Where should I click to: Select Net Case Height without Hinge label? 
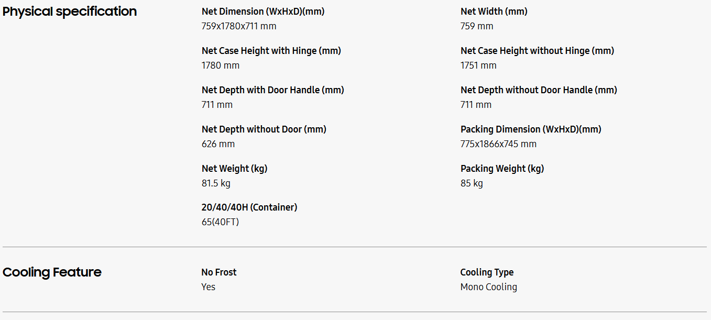(x=537, y=51)
